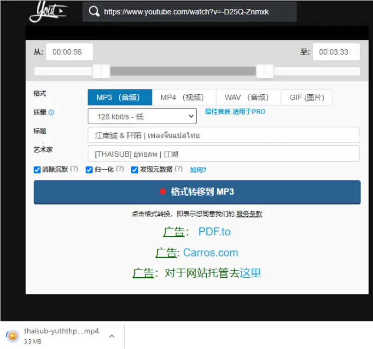Click help mark next to 归一化

click(x=120, y=169)
